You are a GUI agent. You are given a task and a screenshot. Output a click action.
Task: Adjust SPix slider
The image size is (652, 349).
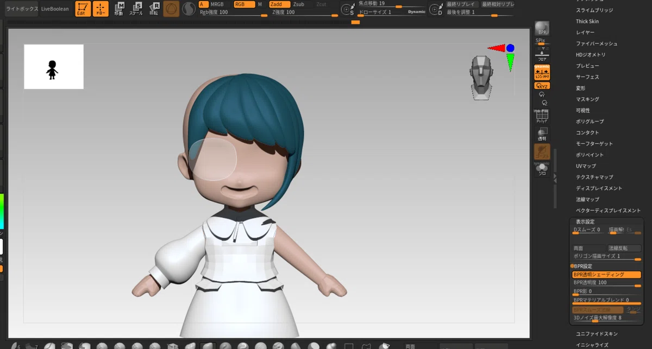[x=541, y=41]
